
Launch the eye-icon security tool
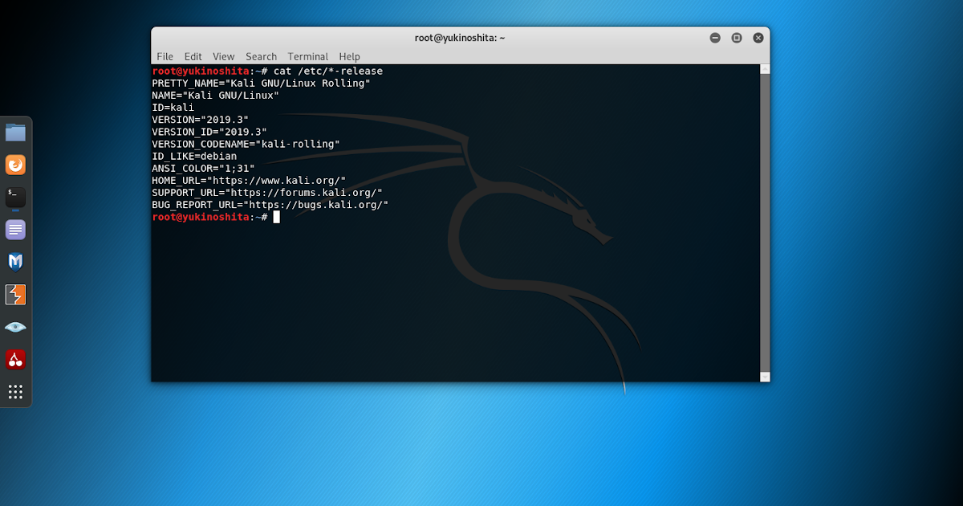pyautogui.click(x=16, y=327)
